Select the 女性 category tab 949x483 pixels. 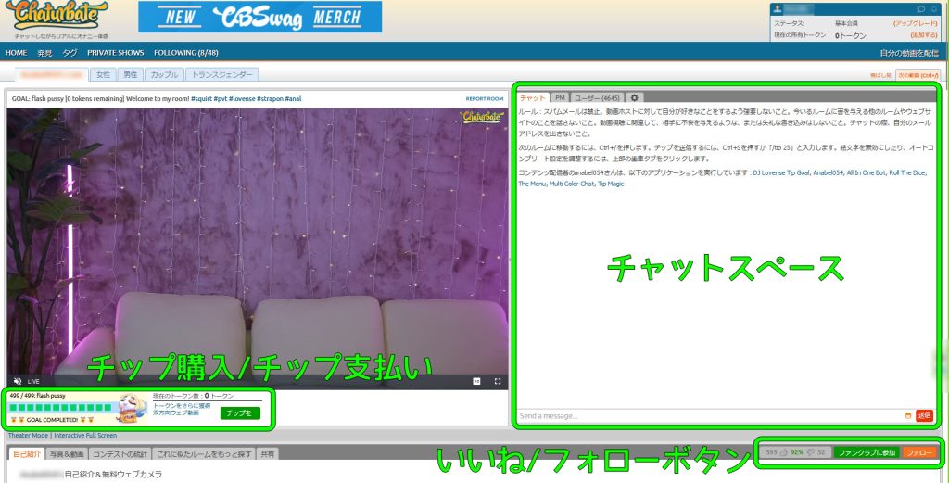104,74
